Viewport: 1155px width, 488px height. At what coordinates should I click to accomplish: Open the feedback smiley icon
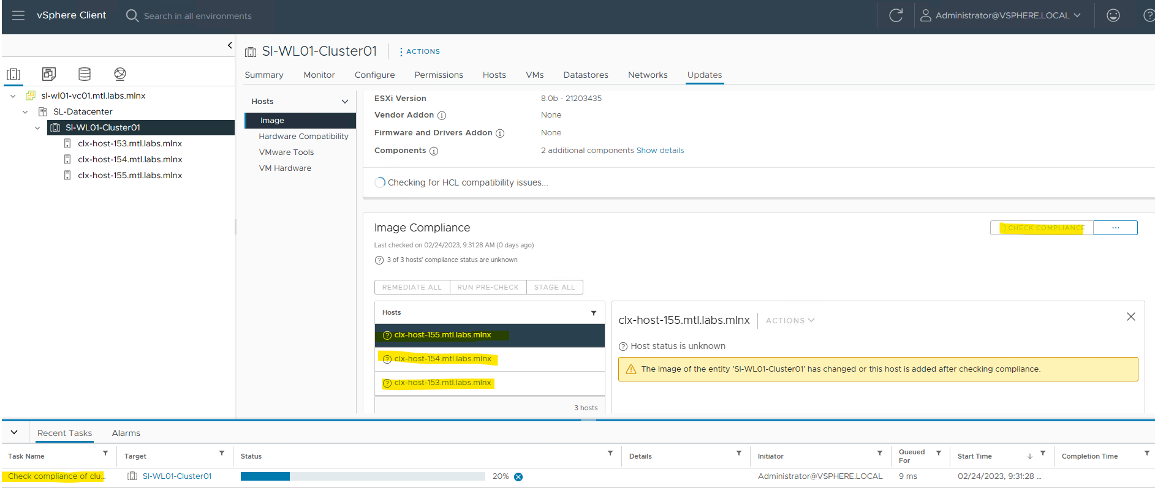click(x=1113, y=15)
